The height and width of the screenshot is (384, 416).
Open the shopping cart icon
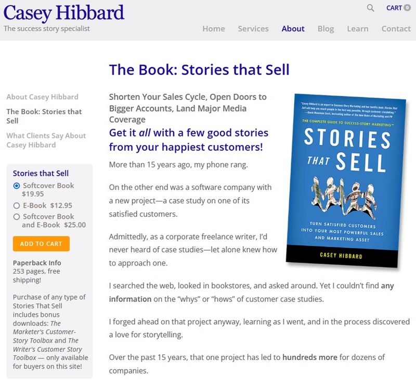tap(394, 8)
